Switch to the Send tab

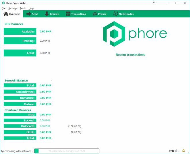pyautogui.click(x=32, y=14)
